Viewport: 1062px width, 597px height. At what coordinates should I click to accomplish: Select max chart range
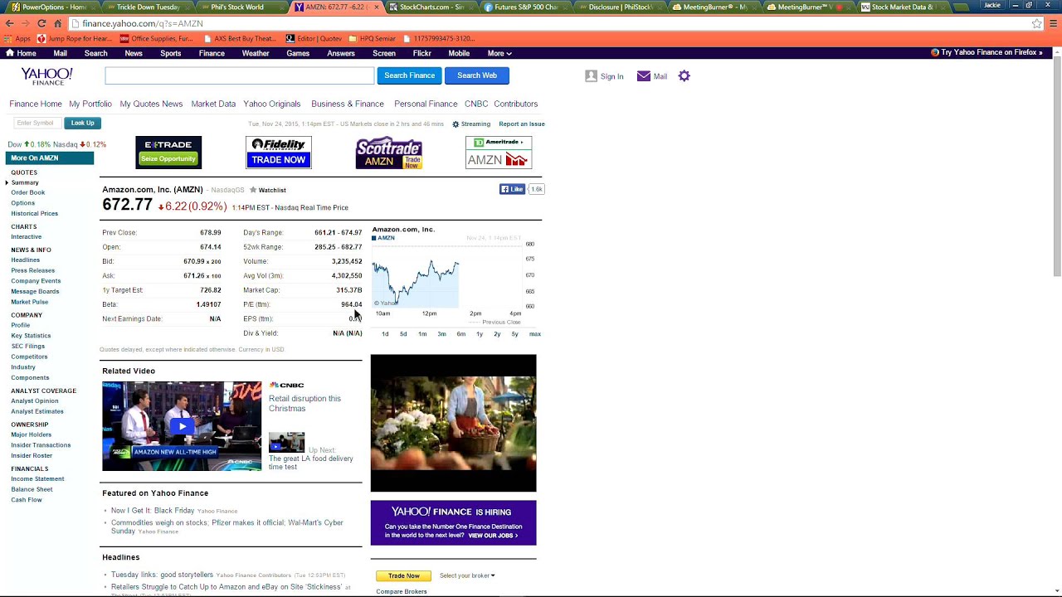[535, 334]
